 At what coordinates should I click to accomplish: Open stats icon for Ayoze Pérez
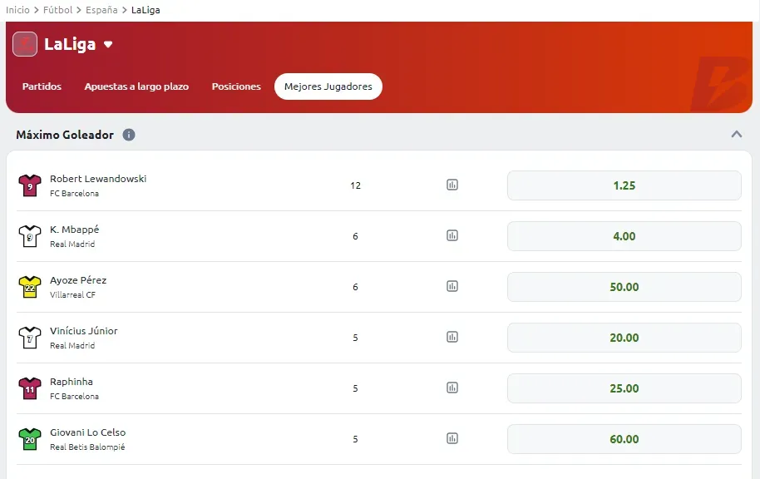[452, 286]
